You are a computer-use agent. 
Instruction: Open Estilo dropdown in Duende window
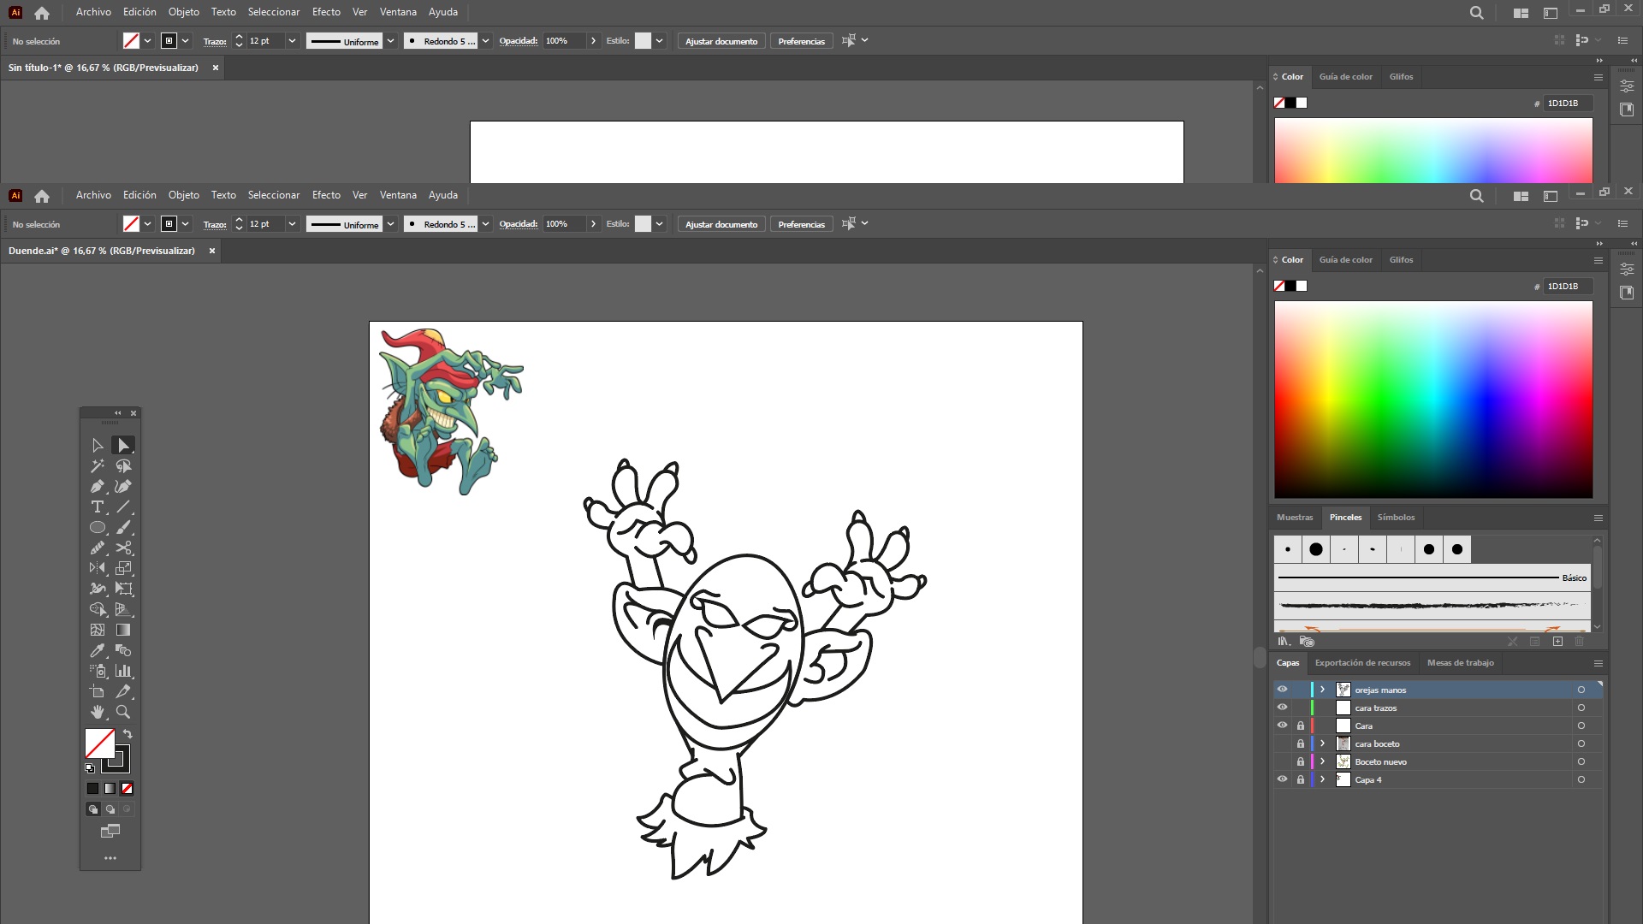point(659,224)
